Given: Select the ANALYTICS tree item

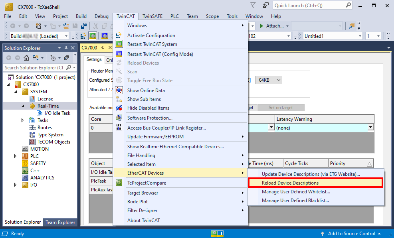Looking at the screenshot, I should 42,178.
